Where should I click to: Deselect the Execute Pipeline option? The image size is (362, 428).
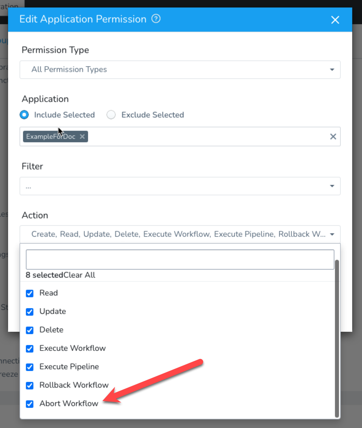click(30, 367)
